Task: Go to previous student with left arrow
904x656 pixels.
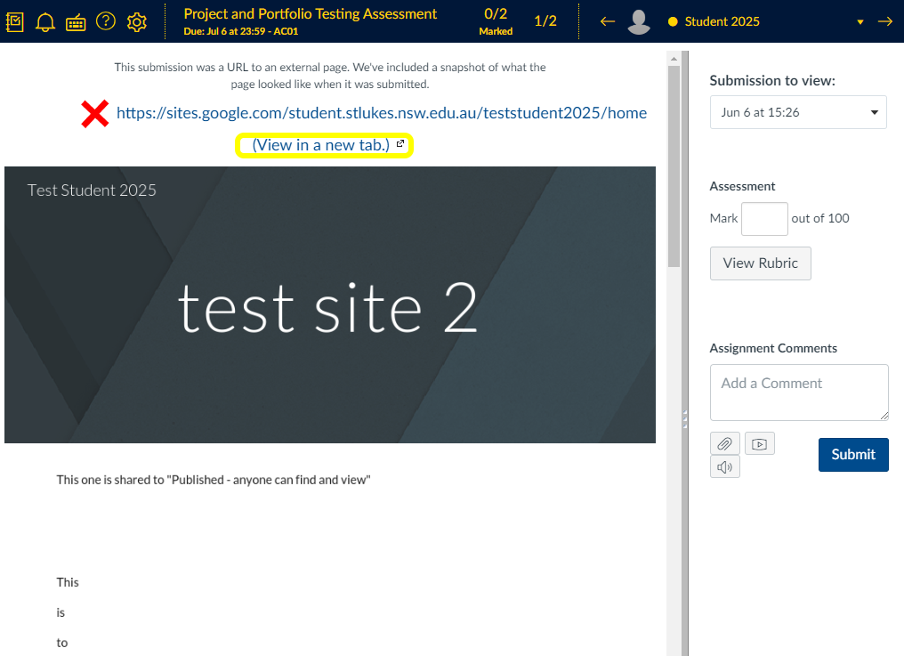Action: pos(608,21)
